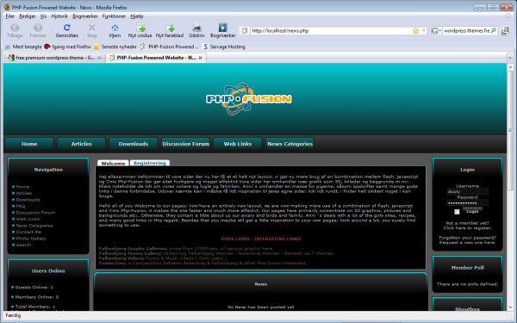Bookmark page using the star icon
Screen dimensions: 517x323
(x=415, y=31)
